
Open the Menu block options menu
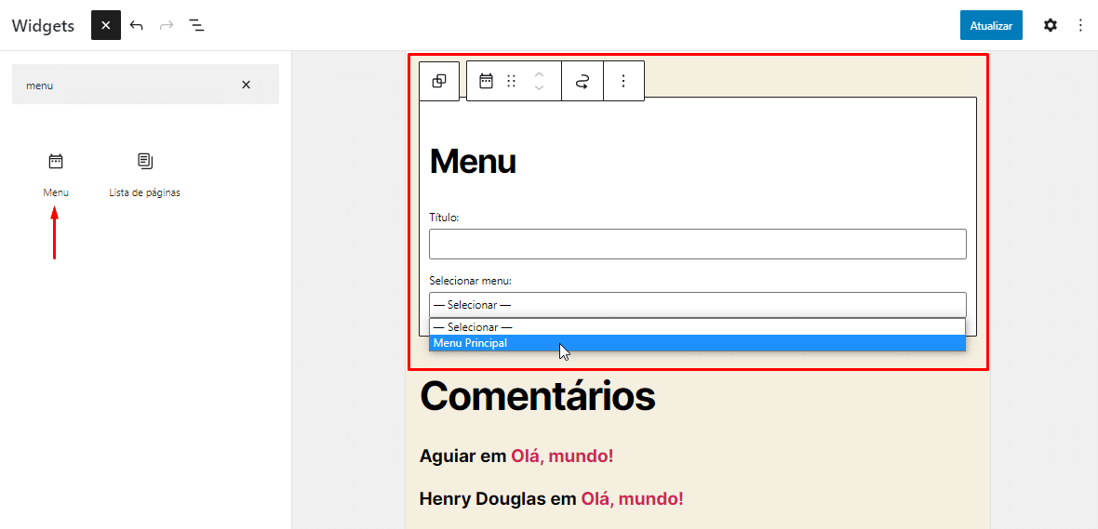click(x=623, y=81)
